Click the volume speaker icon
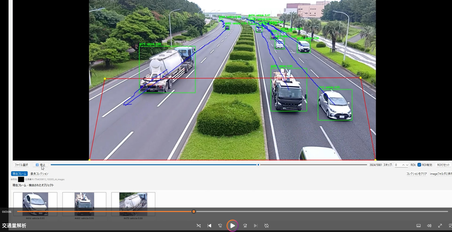Image resolution: width=452 pixels, height=232 pixels. point(429,226)
